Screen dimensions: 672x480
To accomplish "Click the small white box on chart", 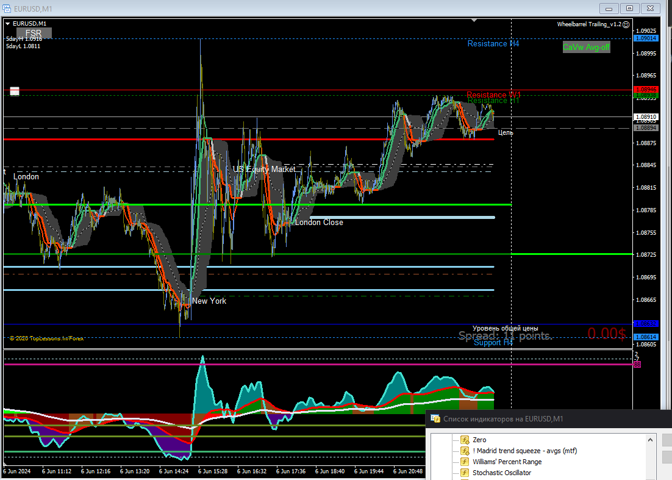I will (15, 91).
